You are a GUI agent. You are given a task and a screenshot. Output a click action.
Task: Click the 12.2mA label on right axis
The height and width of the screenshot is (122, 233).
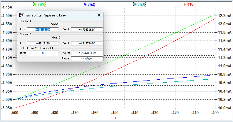tap(224, 15)
